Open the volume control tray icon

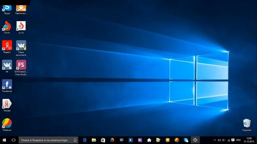pyautogui.click(x=224, y=140)
